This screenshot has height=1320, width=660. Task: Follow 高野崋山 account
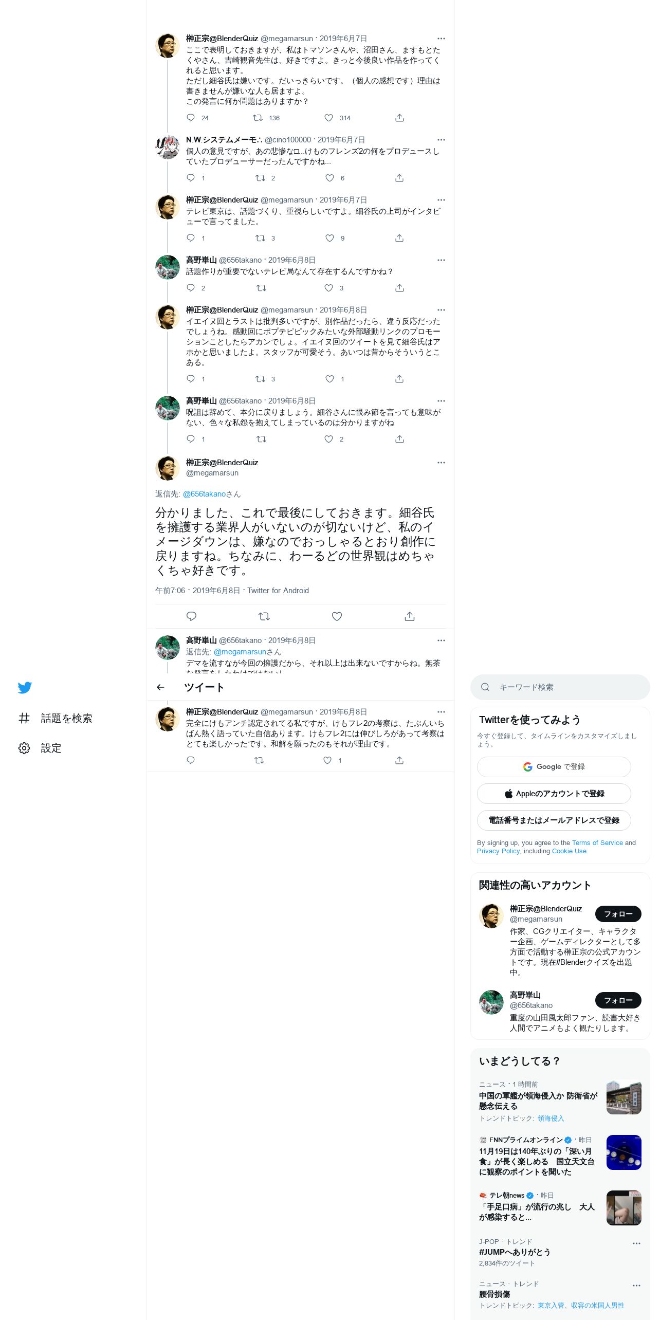click(x=618, y=1000)
